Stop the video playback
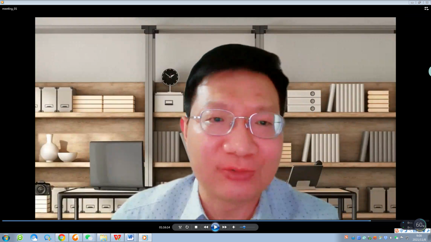The height and width of the screenshot is (242, 431). tap(196, 227)
